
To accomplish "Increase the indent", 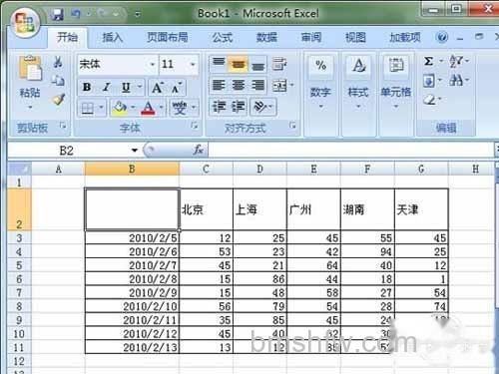I will coord(239,107).
